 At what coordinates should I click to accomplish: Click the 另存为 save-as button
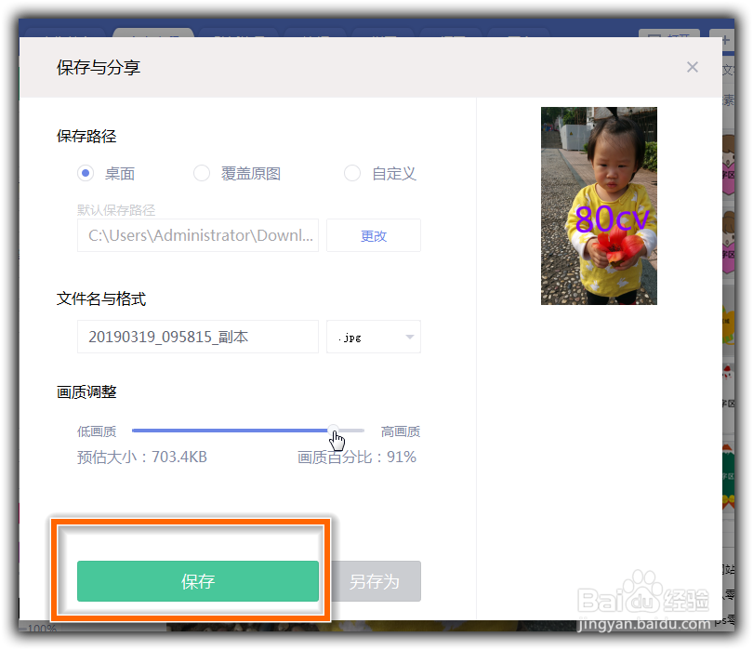pyautogui.click(x=376, y=580)
